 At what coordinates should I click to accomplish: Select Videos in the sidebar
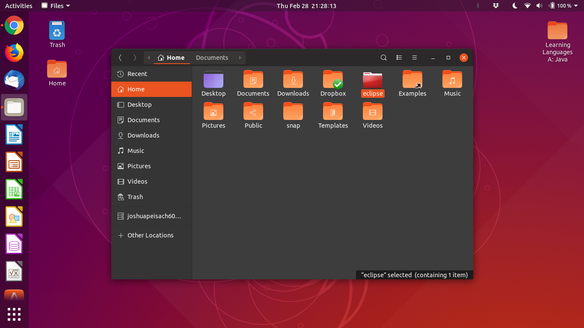pos(151,182)
